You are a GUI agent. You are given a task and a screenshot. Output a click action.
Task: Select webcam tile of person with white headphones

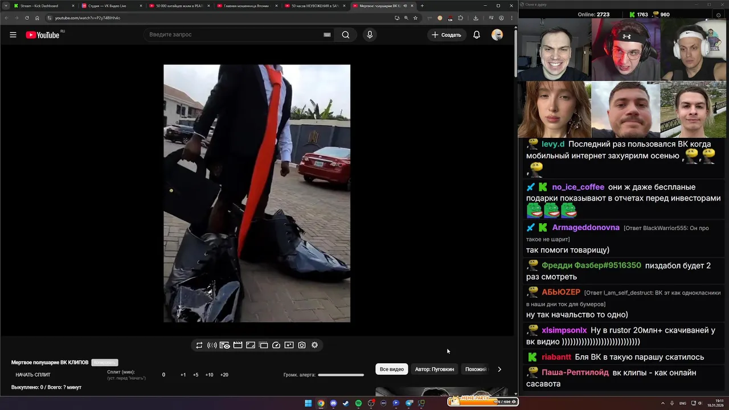[x=694, y=50]
